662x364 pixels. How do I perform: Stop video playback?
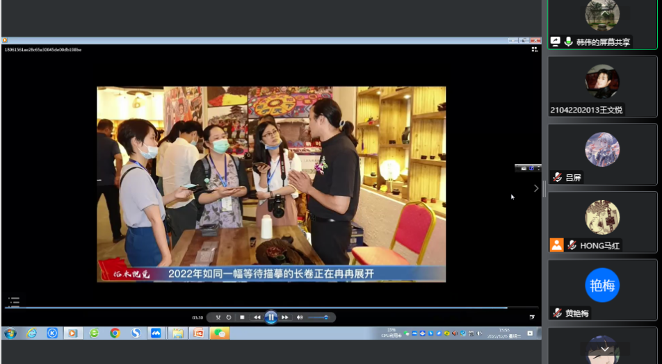pyautogui.click(x=242, y=317)
